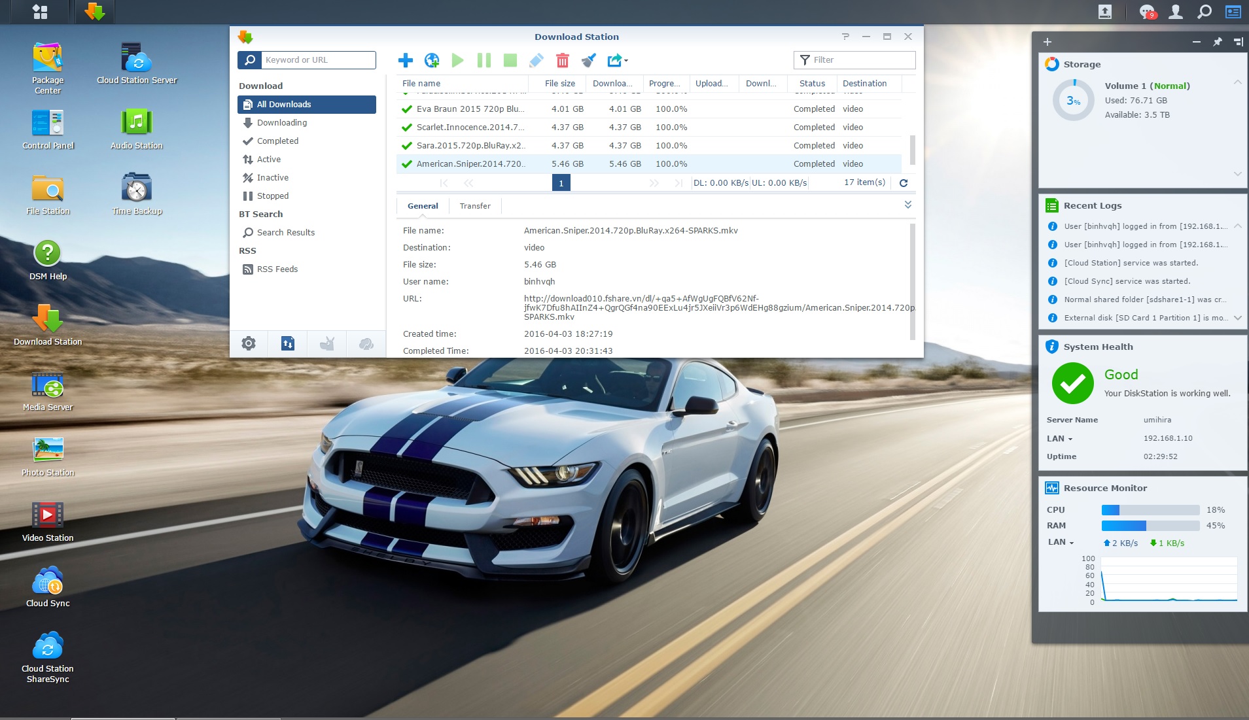Click page 1 pagination button
Image resolution: width=1249 pixels, height=720 pixels.
pyautogui.click(x=561, y=183)
